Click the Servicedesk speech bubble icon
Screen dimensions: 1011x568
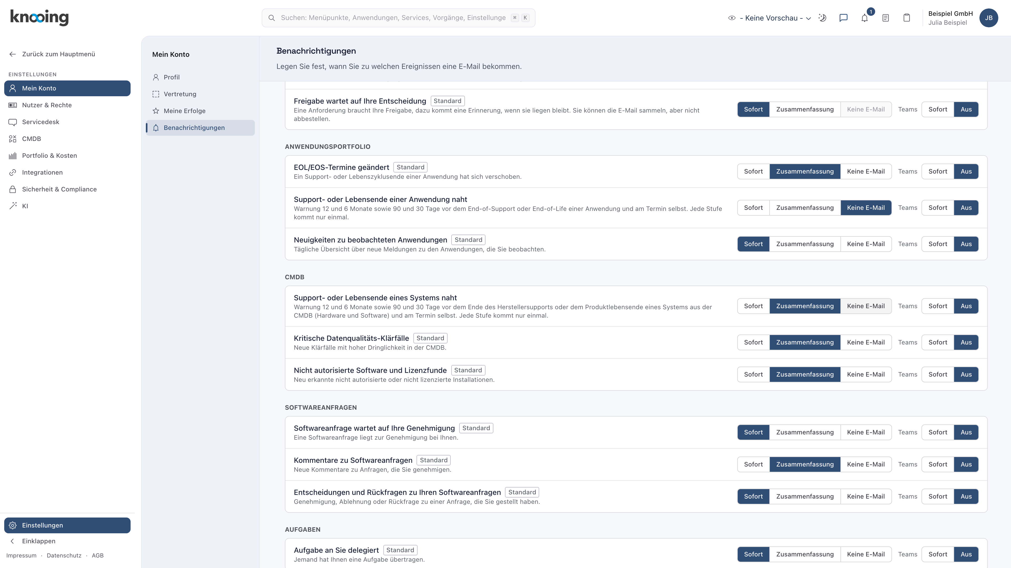pos(13,122)
